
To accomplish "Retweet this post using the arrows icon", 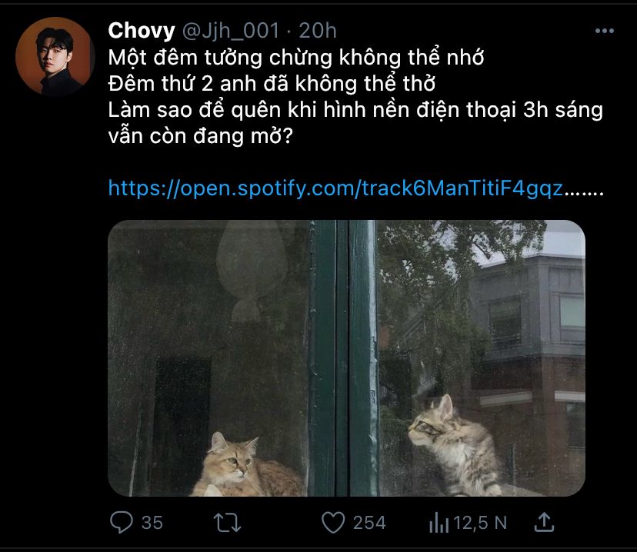I will click(227, 522).
